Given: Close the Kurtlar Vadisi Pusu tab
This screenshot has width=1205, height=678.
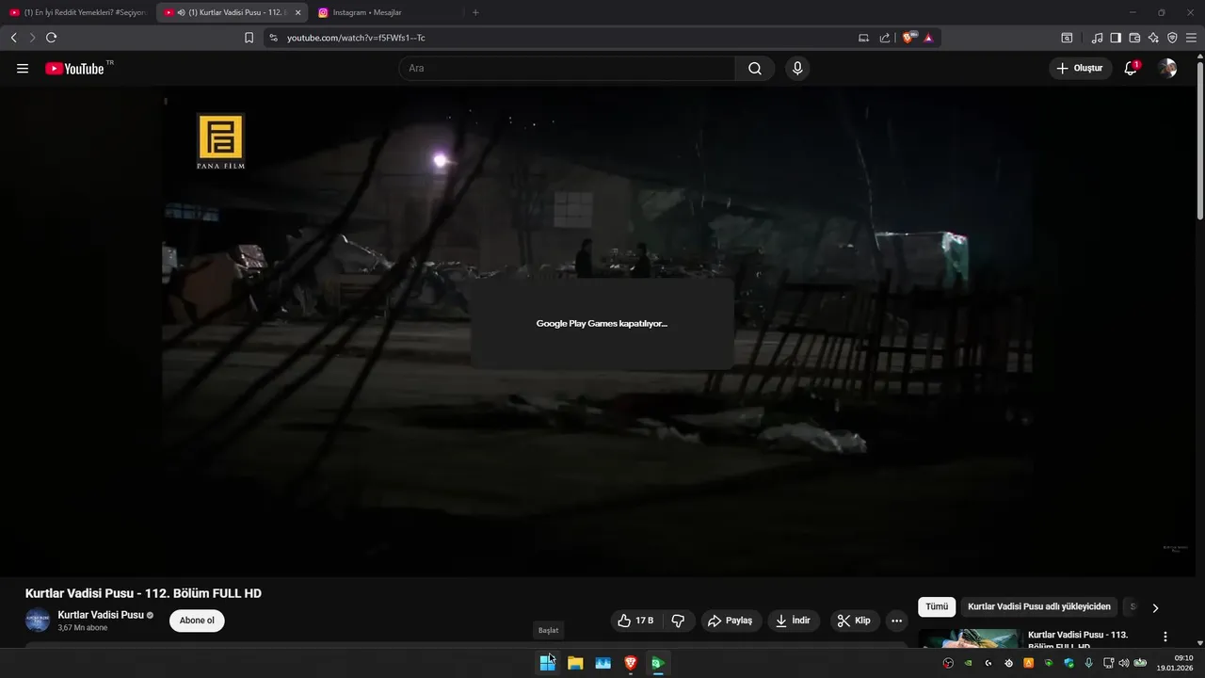Looking at the screenshot, I should tap(297, 12).
